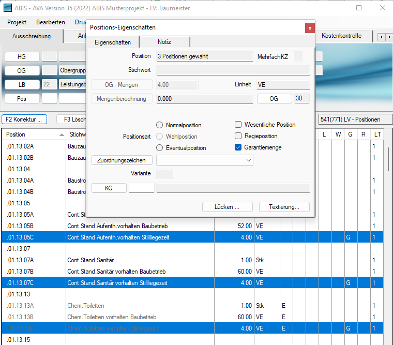This screenshot has height=345, width=393.
Task: Sort by the Position column header arrow
Action: click(62, 134)
